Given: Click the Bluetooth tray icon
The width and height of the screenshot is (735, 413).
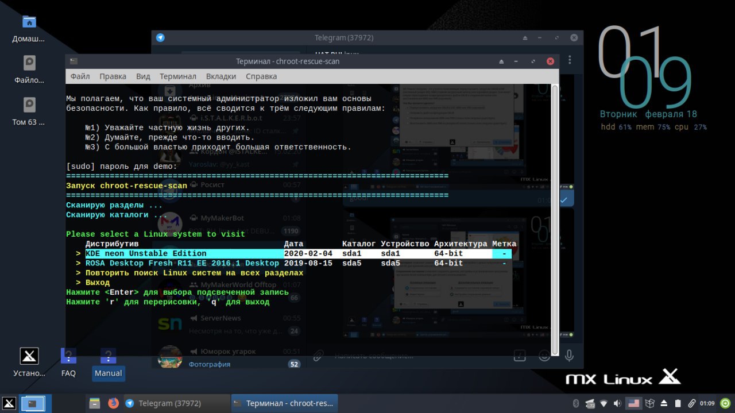Looking at the screenshot, I should [575, 403].
